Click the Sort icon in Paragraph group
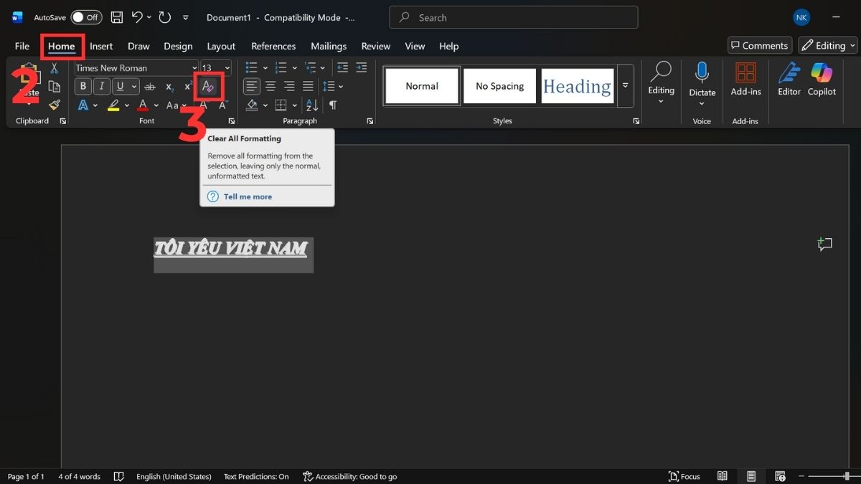Screen dimensions: 861x484 point(310,105)
